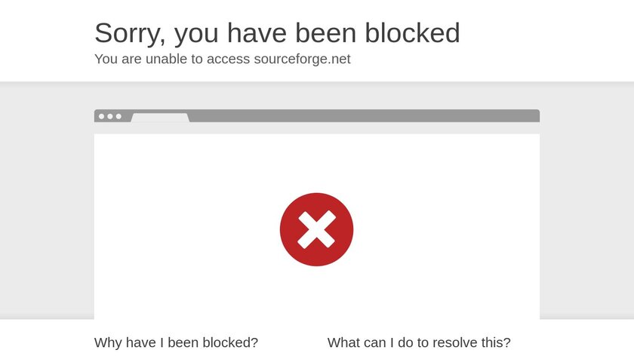Click the word "blocked" in the main heading
The width and height of the screenshot is (634, 356).
tap(412, 32)
